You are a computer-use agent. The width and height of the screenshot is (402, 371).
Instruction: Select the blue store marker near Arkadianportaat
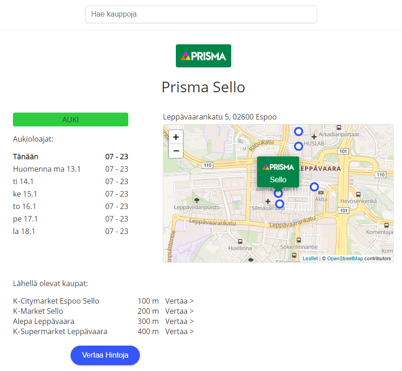[x=298, y=132]
